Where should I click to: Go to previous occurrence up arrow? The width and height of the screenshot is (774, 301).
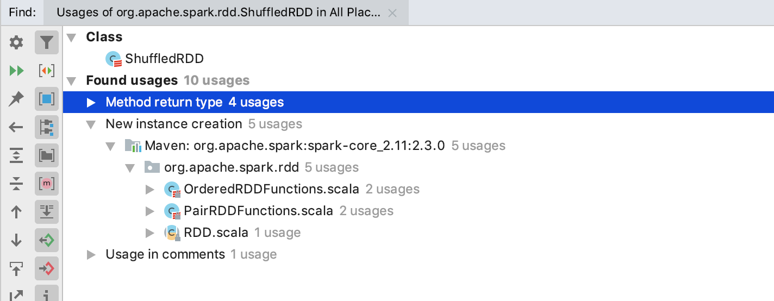[x=17, y=212]
